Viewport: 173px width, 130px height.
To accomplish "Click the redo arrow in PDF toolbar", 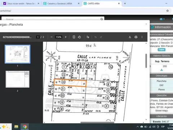I will click(101, 37).
